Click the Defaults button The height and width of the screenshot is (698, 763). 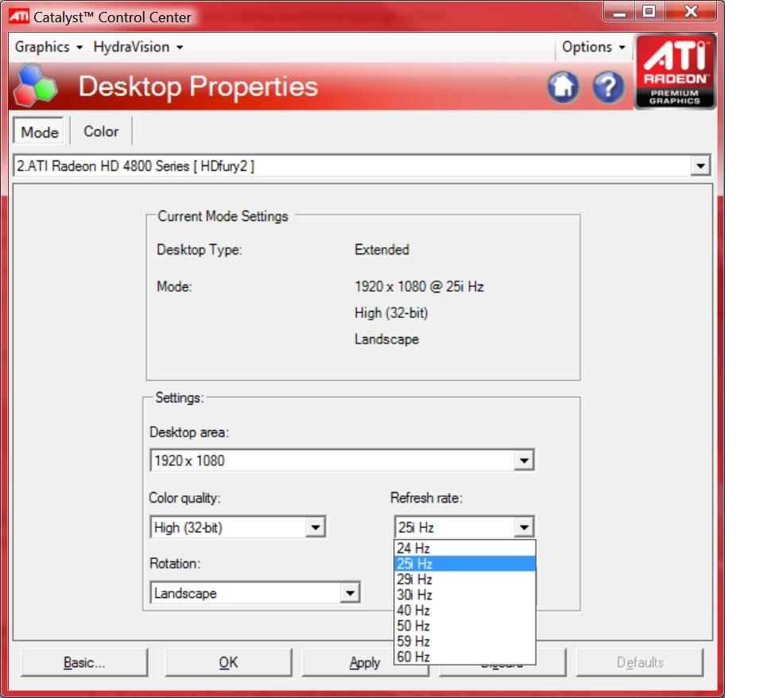640,662
